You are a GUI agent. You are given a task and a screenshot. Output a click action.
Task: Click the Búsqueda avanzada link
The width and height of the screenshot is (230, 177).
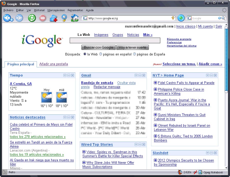179,39
